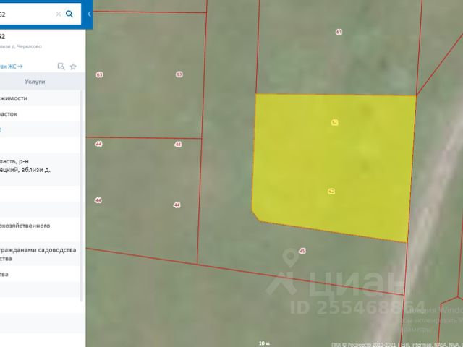
Task: Click the 10 m scale bar
Action: tap(263, 343)
